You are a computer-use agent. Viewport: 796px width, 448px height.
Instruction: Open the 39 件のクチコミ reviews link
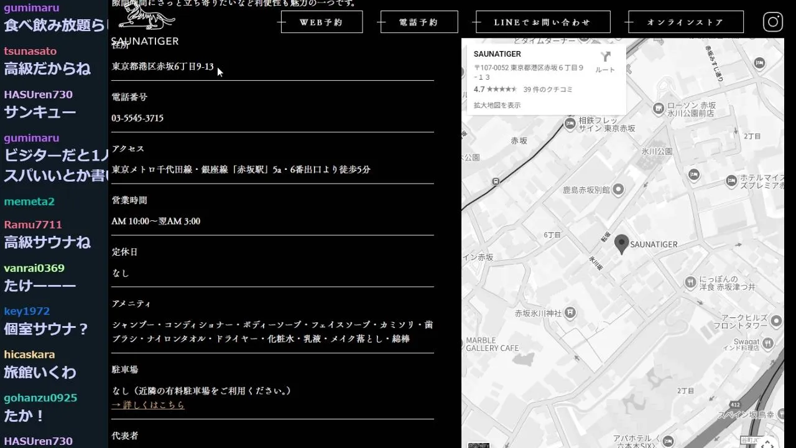tap(548, 90)
